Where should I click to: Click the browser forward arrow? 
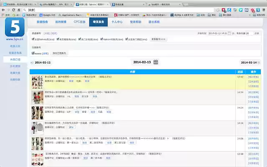pyautogui.click(x=8, y=10)
